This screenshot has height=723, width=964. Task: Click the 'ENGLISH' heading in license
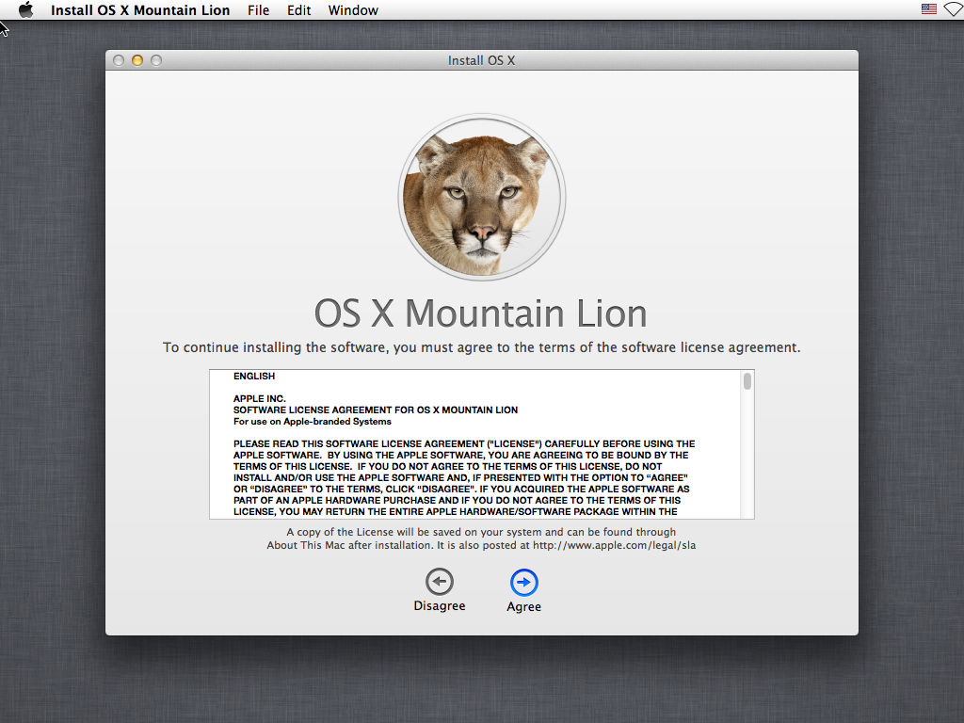pyautogui.click(x=254, y=377)
